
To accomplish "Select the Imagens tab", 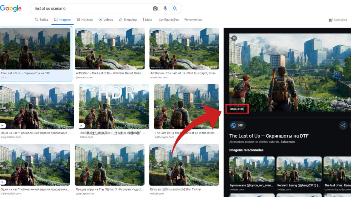I will point(62,20).
